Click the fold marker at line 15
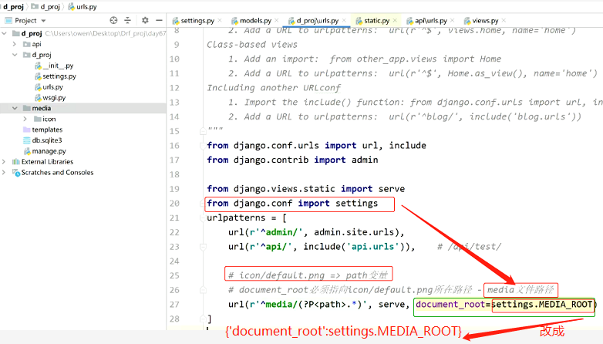 pyautogui.click(x=203, y=131)
